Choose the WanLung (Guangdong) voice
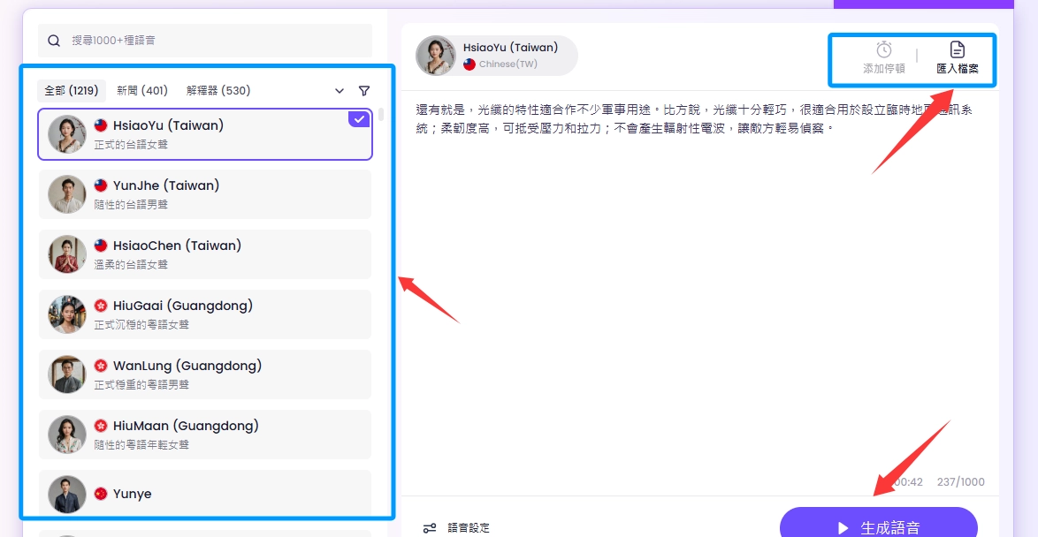Viewport: 1038px width, 537px height. [205, 374]
